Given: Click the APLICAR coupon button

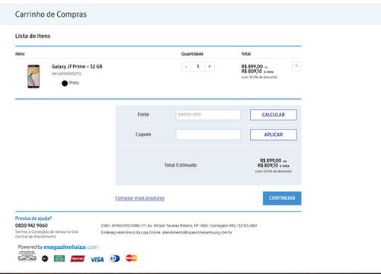Looking at the screenshot, I should [274, 135].
